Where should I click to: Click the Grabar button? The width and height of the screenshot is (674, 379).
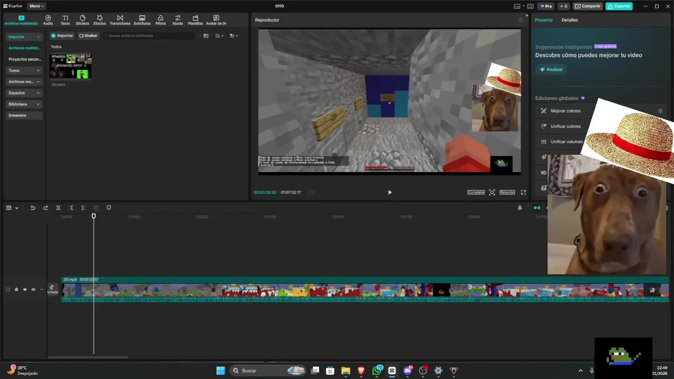click(88, 36)
